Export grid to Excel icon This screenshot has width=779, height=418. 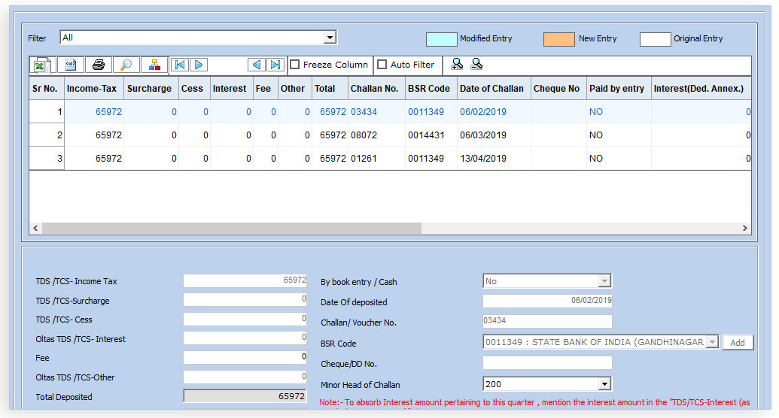[41, 65]
